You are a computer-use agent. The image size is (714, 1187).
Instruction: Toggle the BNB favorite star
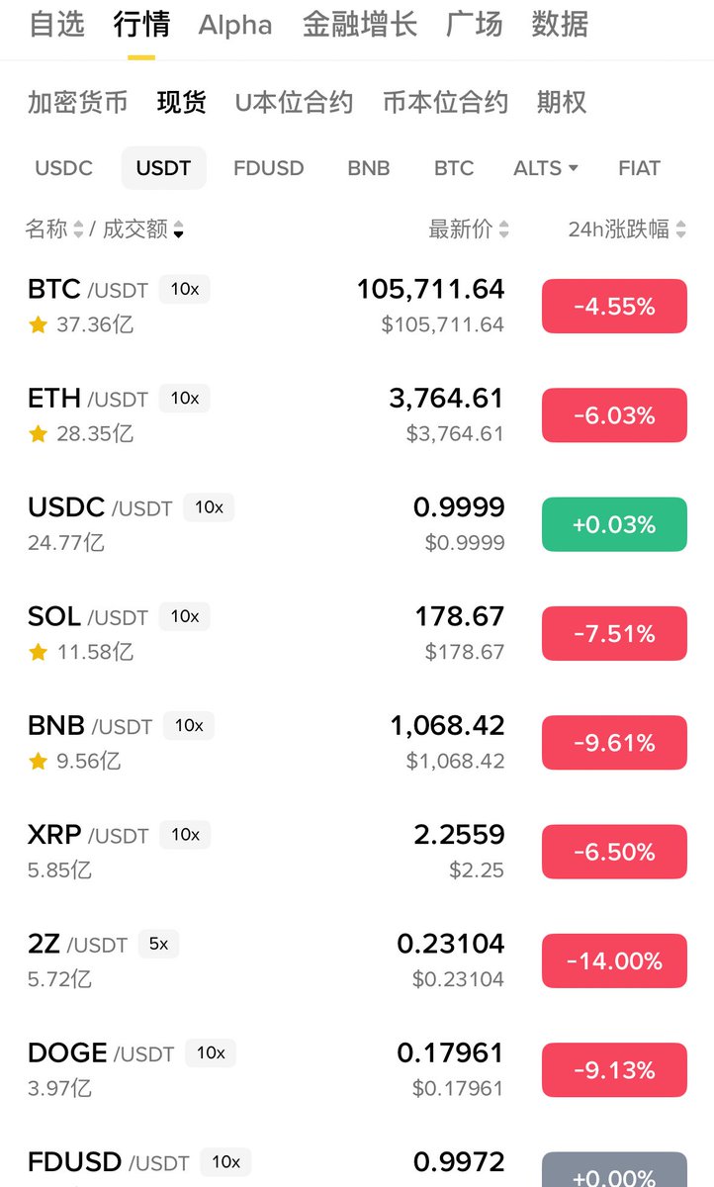coord(38,761)
